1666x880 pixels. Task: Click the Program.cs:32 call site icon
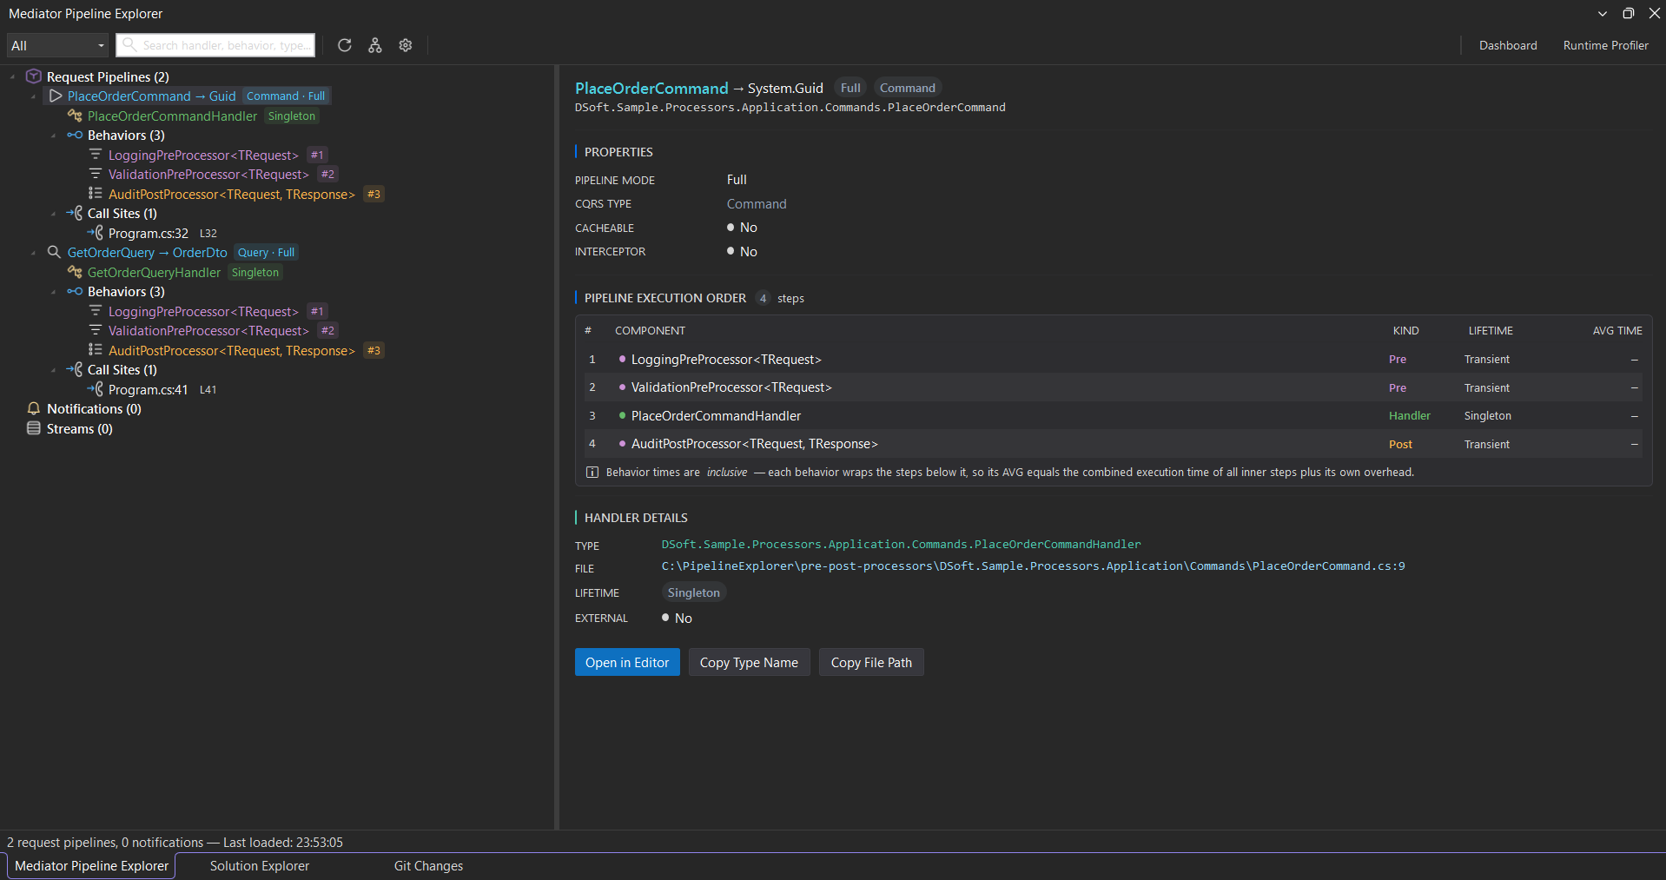96,233
